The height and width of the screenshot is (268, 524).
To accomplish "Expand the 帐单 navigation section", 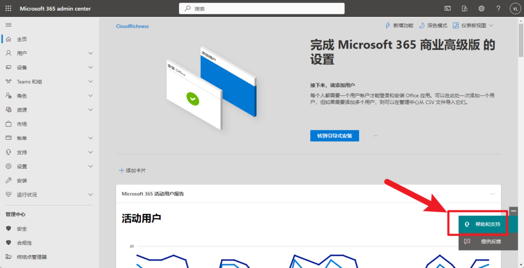I will 90,138.
